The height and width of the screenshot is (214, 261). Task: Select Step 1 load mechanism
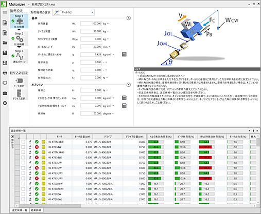[19, 21]
